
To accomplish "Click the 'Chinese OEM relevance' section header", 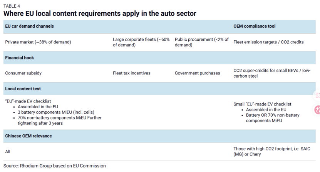I will (x=28, y=136).
